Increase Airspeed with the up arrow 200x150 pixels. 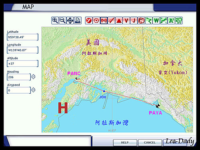point(33,89)
